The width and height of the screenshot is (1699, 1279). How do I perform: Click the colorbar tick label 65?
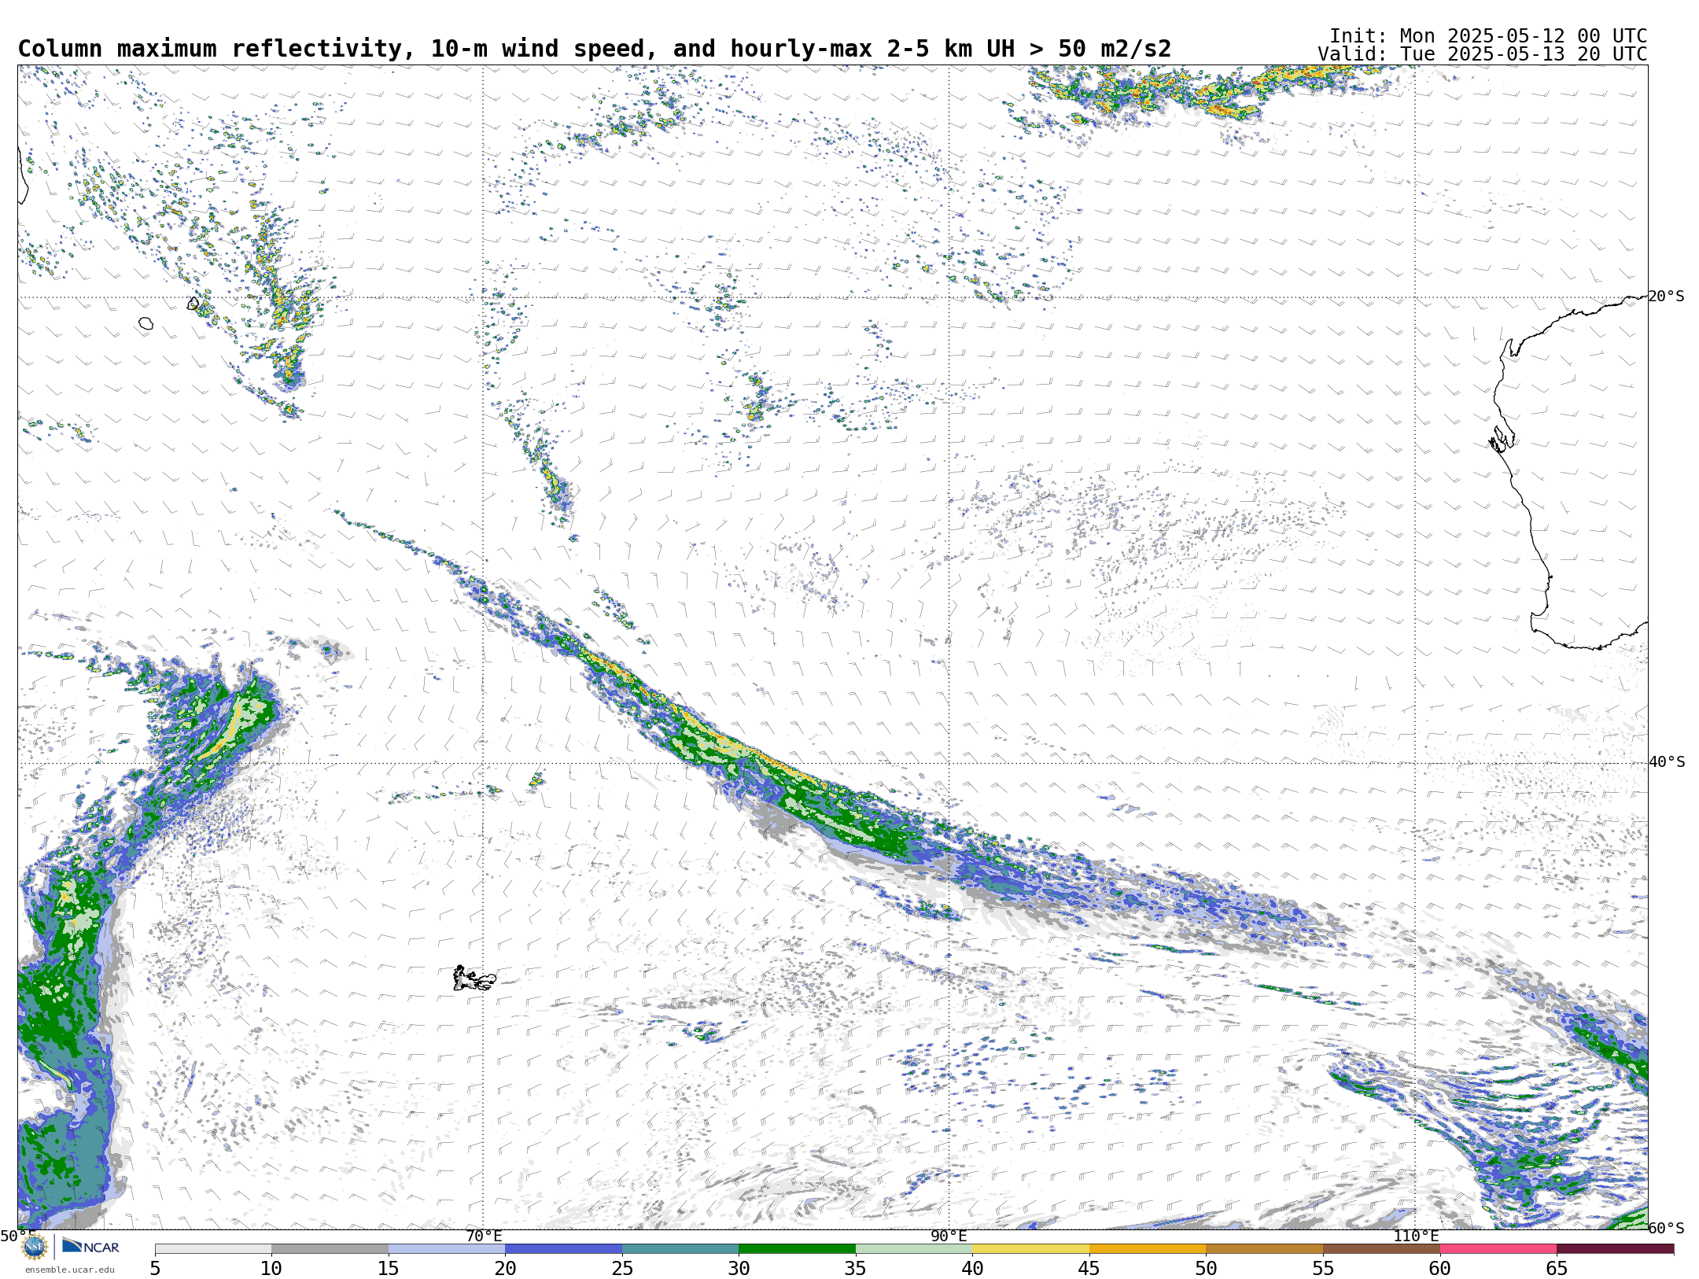click(1557, 1269)
